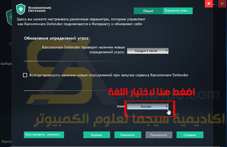Enable checking definitions at service startup
Screen dimensions: 227x147
pyautogui.click(x=25, y=75)
